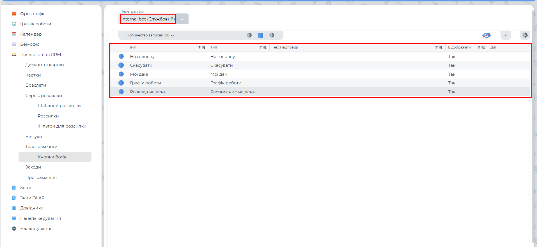Viewport: 537px width, 247px height.
Task: Toggle the crossed-eye visibility icon
Action: pos(486,35)
